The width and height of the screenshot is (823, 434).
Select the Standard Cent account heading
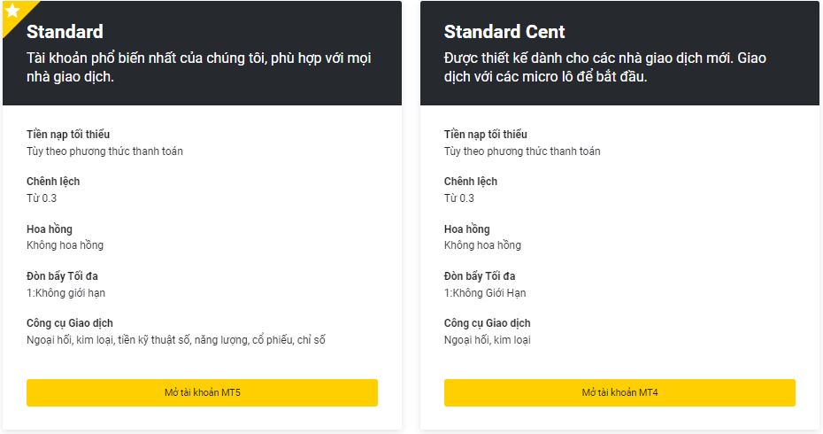(x=504, y=32)
